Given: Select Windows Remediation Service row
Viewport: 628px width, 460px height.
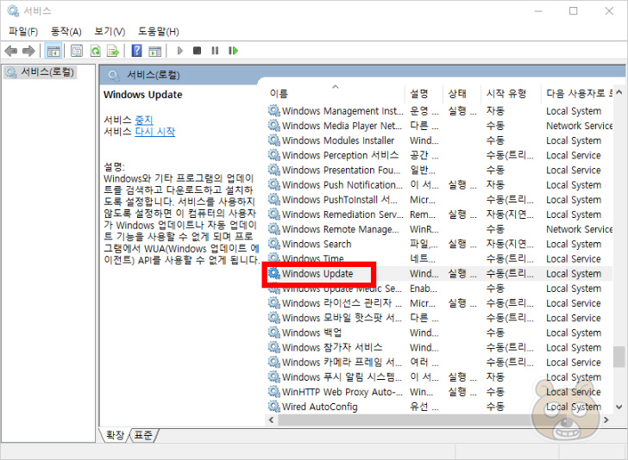Looking at the screenshot, I should [440, 214].
